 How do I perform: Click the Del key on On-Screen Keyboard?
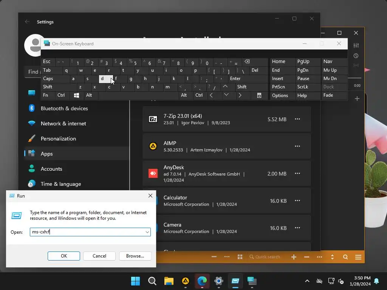pos(259,70)
